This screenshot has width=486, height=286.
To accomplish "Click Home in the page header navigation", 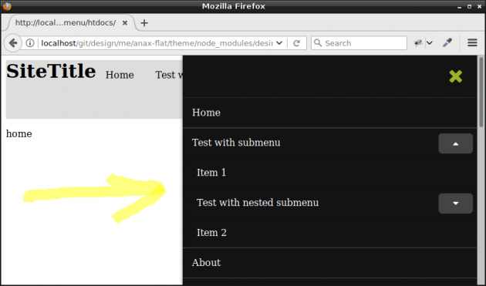I will point(120,75).
